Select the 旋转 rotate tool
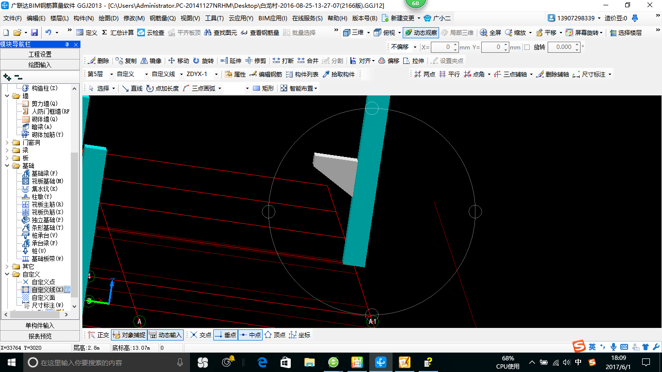Screen dimensions: 662x372 [203, 61]
